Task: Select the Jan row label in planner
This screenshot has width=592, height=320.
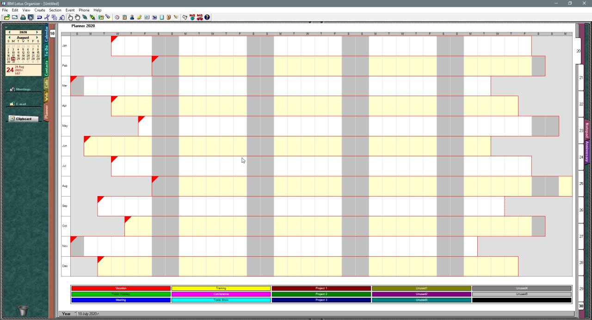Action: point(65,46)
